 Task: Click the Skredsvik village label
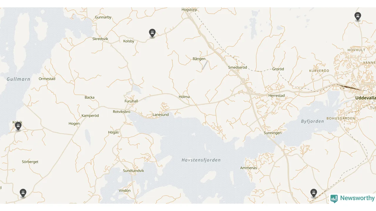[100, 39]
